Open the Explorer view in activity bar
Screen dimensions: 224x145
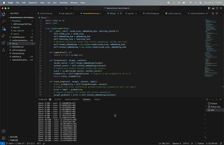click(3, 14)
